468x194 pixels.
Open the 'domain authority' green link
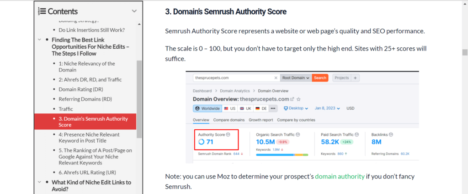[340, 176]
